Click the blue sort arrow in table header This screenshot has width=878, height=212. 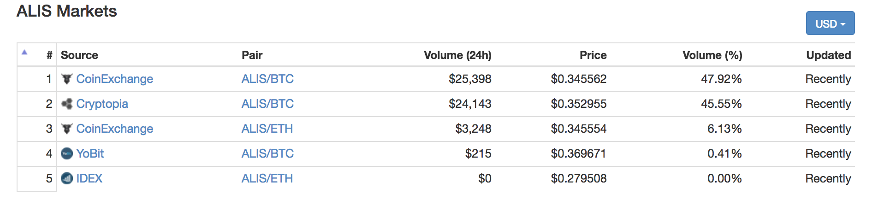pyautogui.click(x=24, y=52)
